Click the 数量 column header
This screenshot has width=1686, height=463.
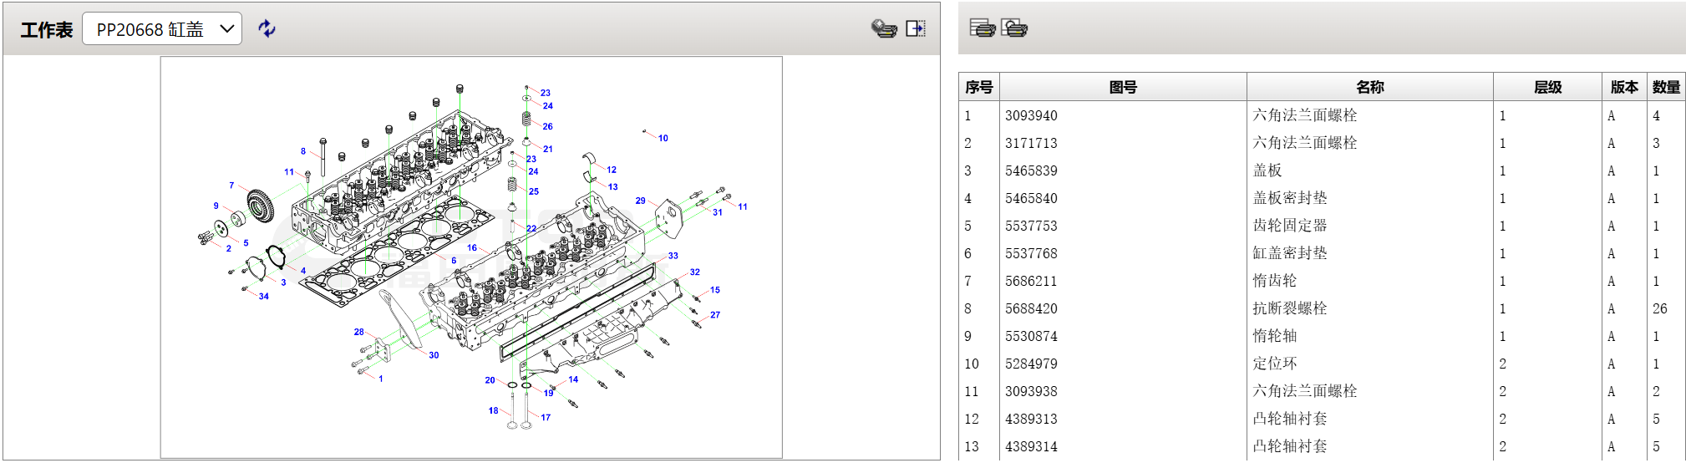(1665, 87)
